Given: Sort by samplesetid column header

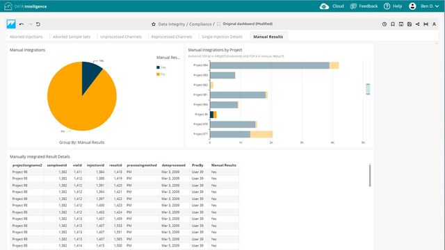Looking at the screenshot, I should coord(57,165).
